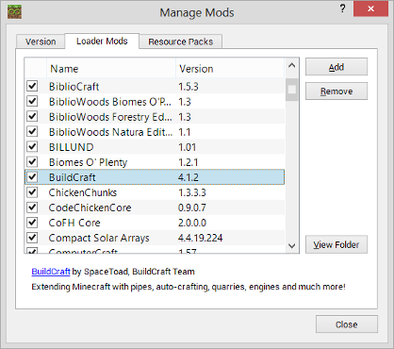The width and height of the screenshot is (394, 349).
Task: Click the Close button
Action: point(347,324)
